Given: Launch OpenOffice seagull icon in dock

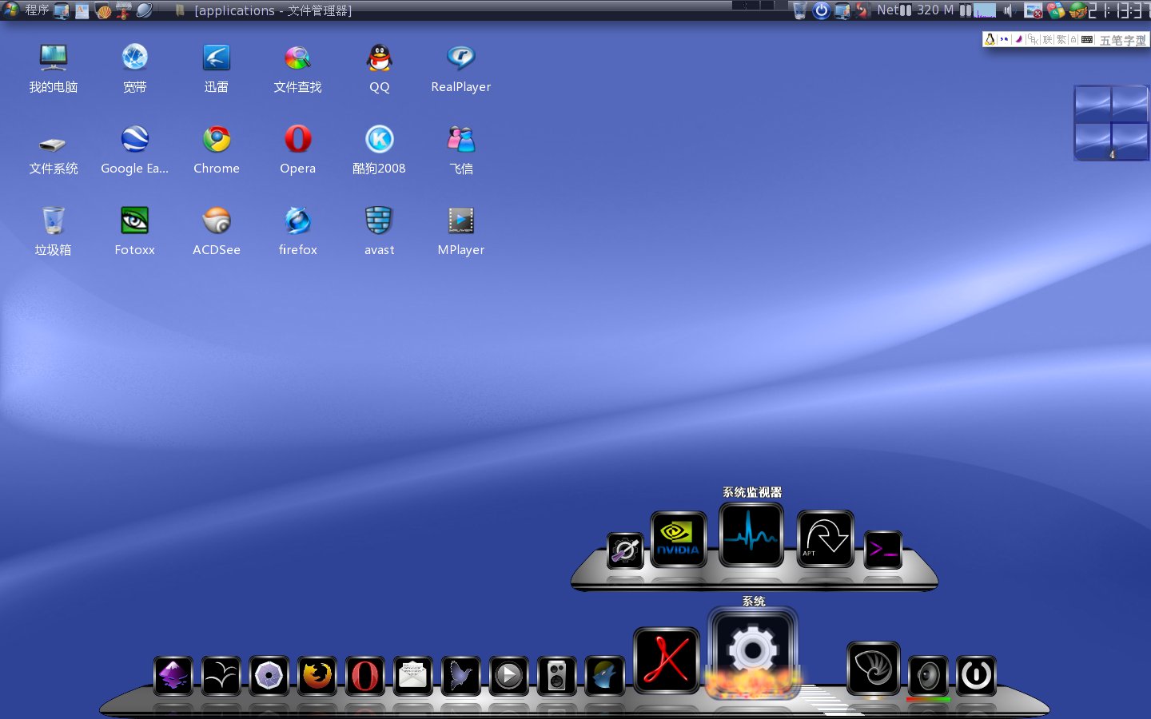Looking at the screenshot, I should click(x=221, y=676).
